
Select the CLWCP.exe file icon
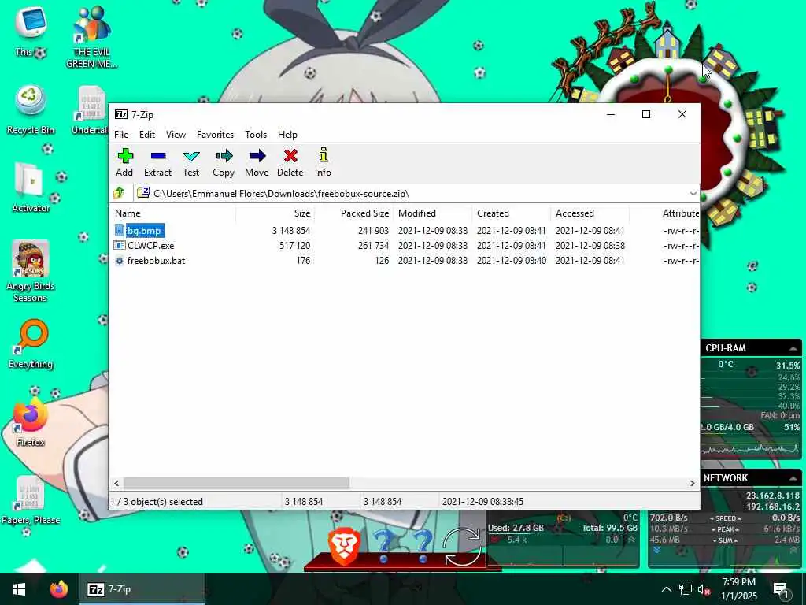[x=120, y=246]
